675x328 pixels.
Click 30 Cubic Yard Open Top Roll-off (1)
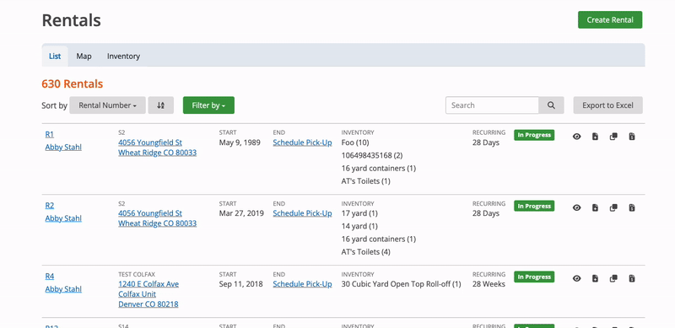point(402,284)
